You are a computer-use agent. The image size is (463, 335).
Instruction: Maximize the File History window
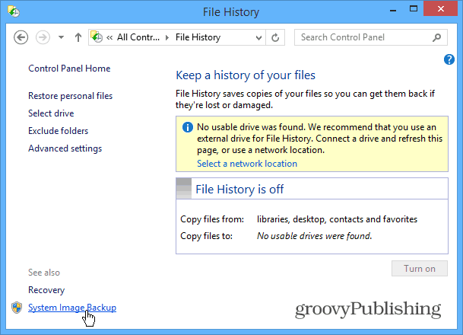[414, 9]
